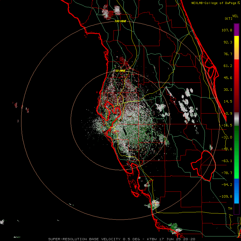
Task: Click the yellow-orange segment of color bar
Action: click(236, 48)
